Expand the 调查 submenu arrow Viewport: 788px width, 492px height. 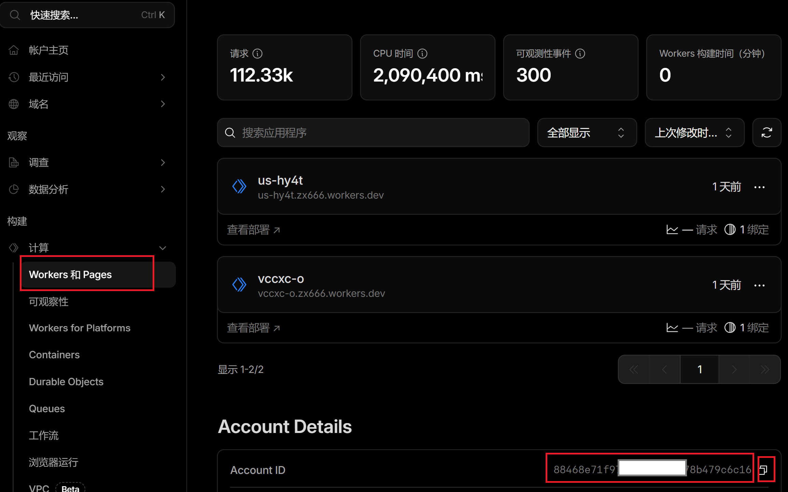[163, 162]
